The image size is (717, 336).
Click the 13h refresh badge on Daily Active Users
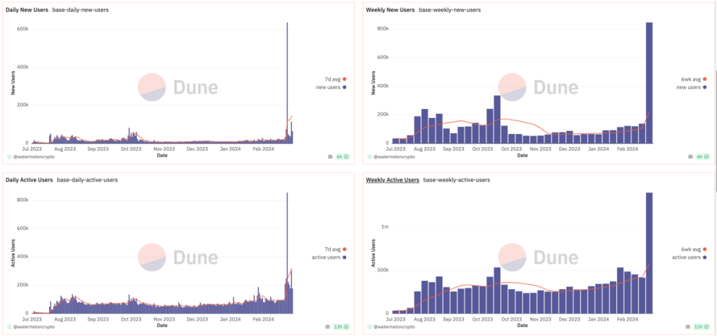pos(341,327)
